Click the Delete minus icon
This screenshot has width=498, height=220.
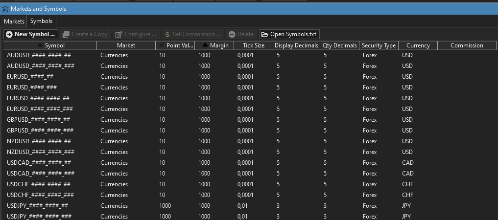coord(232,34)
